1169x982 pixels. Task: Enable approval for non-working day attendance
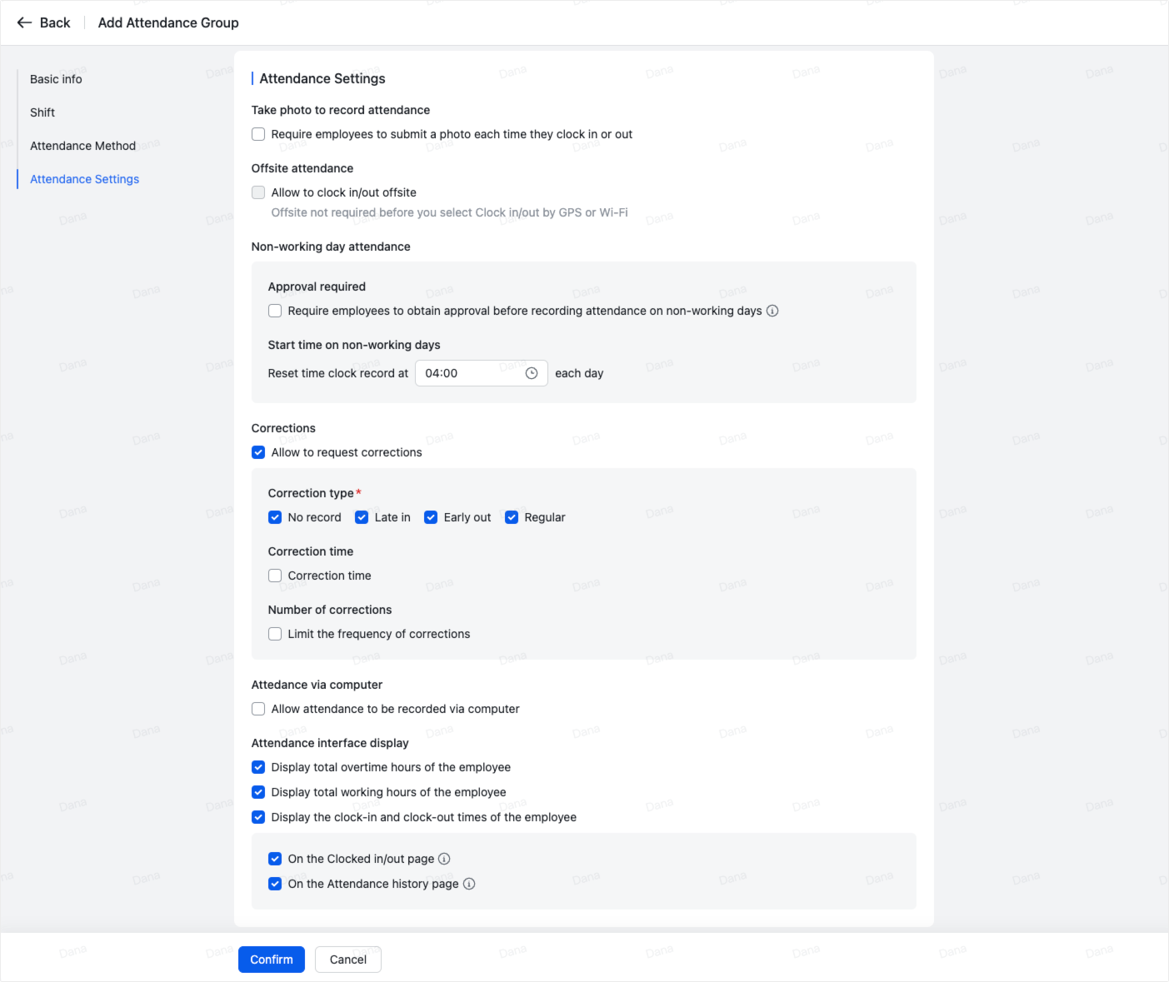(275, 311)
